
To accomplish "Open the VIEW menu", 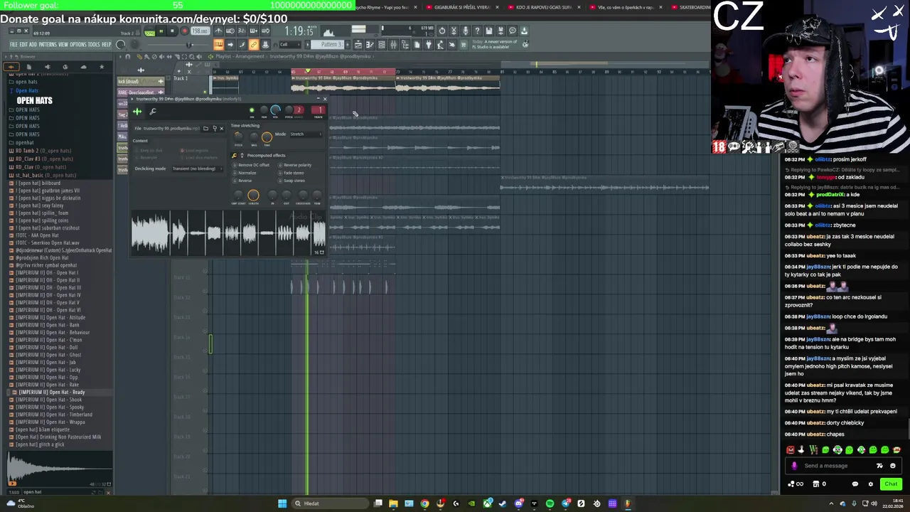I will point(63,45).
